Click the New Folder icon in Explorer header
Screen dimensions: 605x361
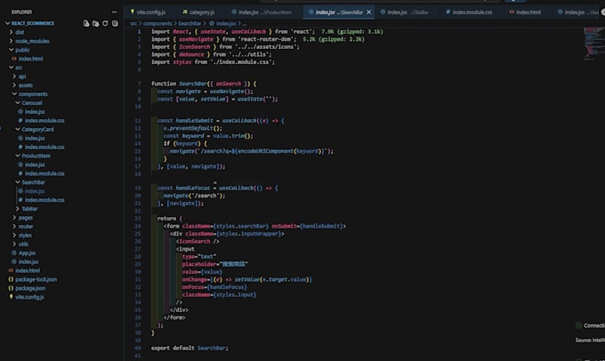pyautogui.click(x=96, y=23)
